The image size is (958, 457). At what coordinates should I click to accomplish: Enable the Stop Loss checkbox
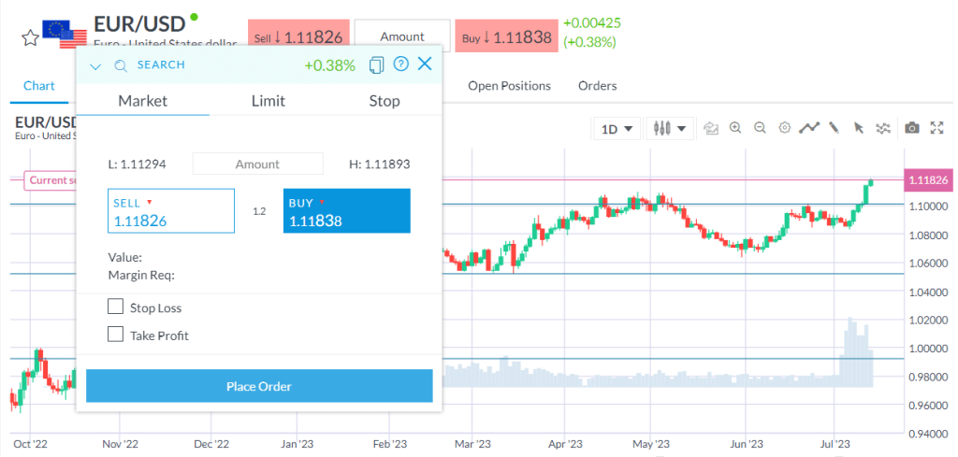[116, 307]
